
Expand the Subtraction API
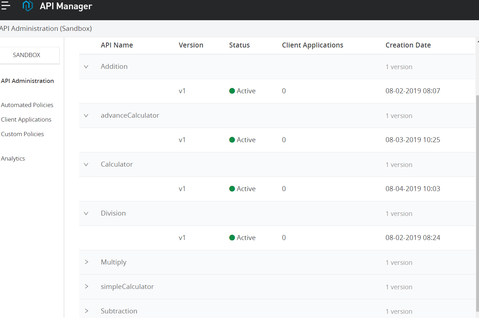point(87,311)
